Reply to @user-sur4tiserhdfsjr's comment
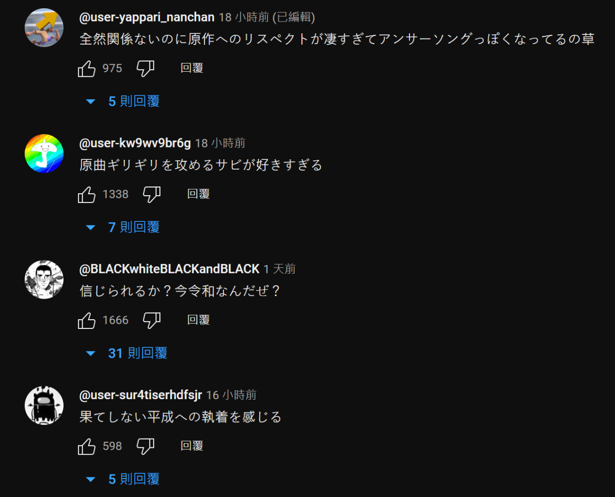The width and height of the screenshot is (615, 497). (x=192, y=446)
